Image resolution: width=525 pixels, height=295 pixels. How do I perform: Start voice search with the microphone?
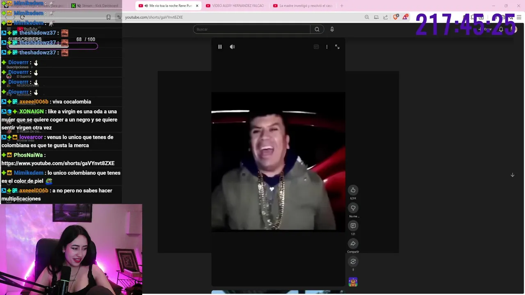tap(332, 29)
